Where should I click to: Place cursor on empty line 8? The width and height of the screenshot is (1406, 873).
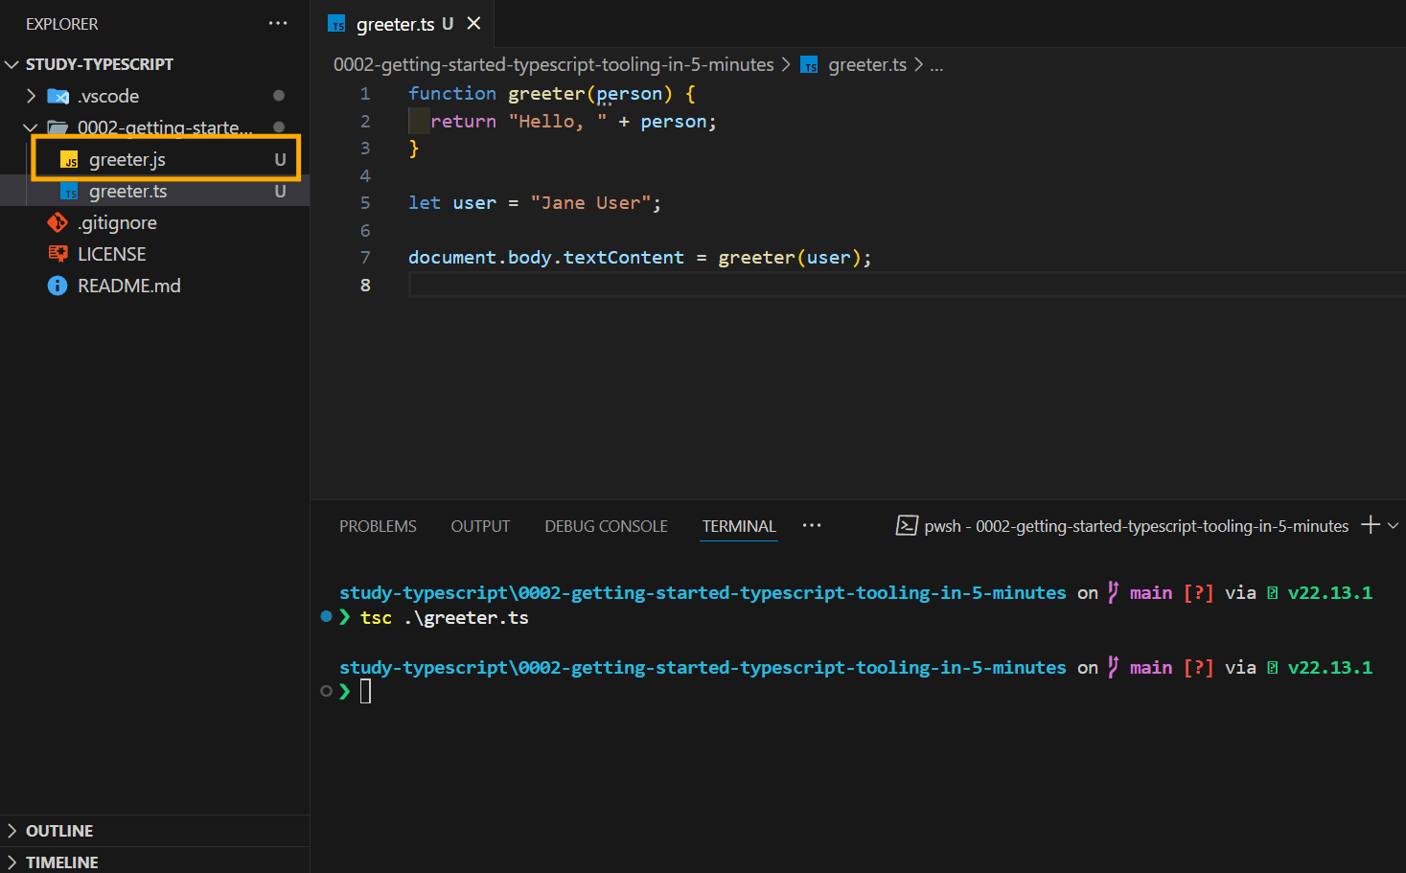(x=906, y=285)
